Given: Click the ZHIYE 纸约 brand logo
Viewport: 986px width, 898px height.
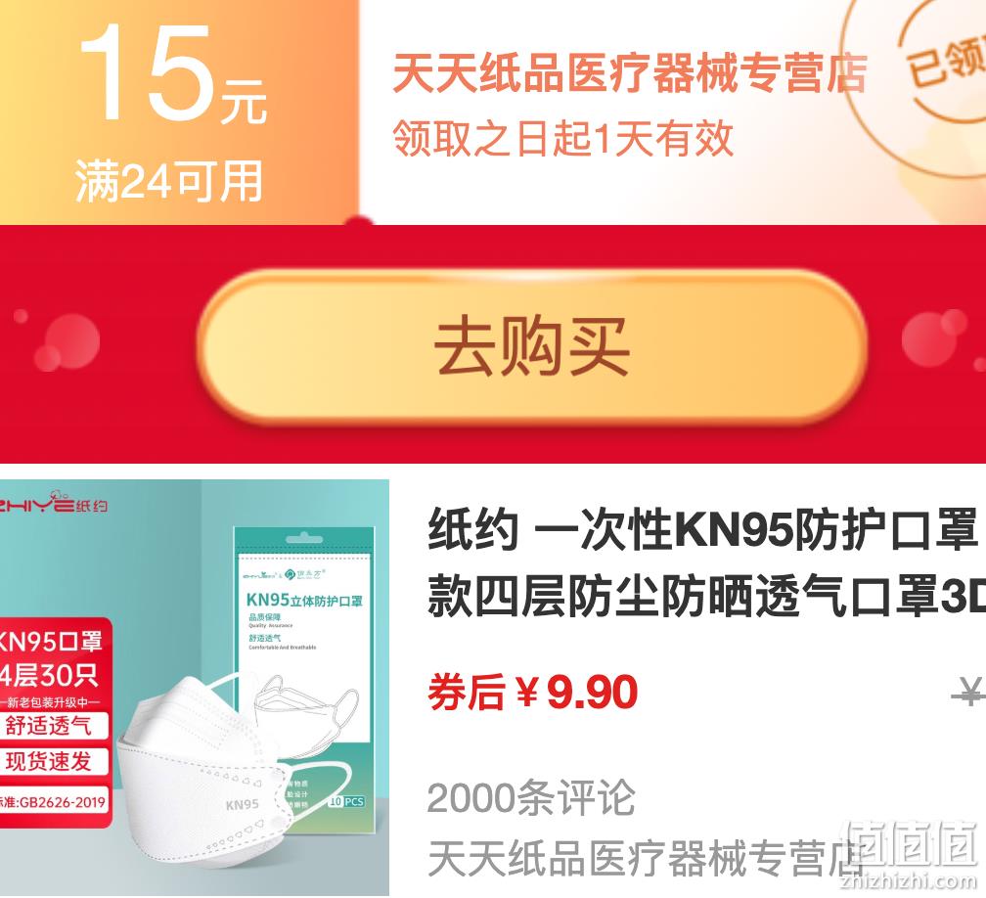Looking at the screenshot, I should [54, 503].
